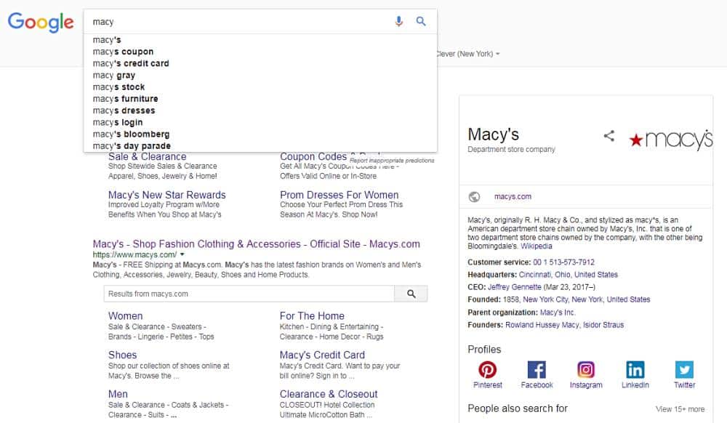Select the "macys furniture" suggestion

[260, 99]
